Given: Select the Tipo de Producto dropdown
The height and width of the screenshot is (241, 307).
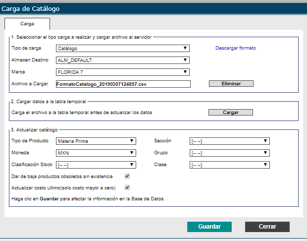Looking at the screenshot, I should pyautogui.click(x=96, y=141).
